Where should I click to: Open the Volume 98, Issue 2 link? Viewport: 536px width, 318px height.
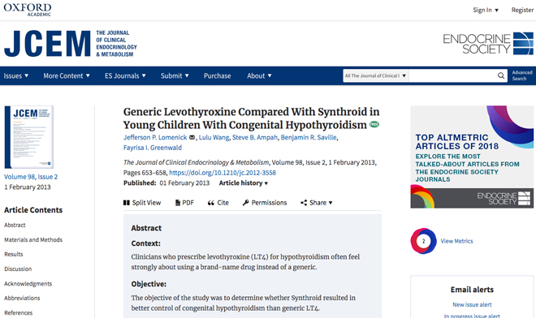coord(31,177)
